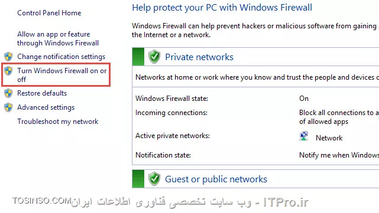Select the Change notification settings link text
This screenshot has width=379, height=213.
pos(61,57)
